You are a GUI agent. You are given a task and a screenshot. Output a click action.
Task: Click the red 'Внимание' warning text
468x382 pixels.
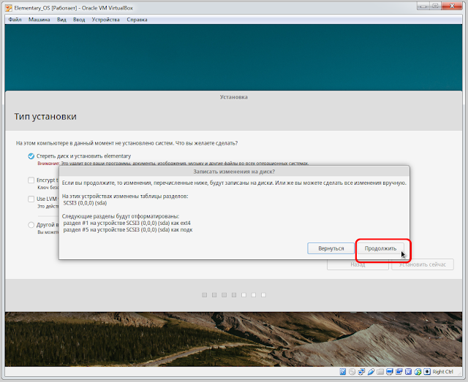[x=49, y=164]
